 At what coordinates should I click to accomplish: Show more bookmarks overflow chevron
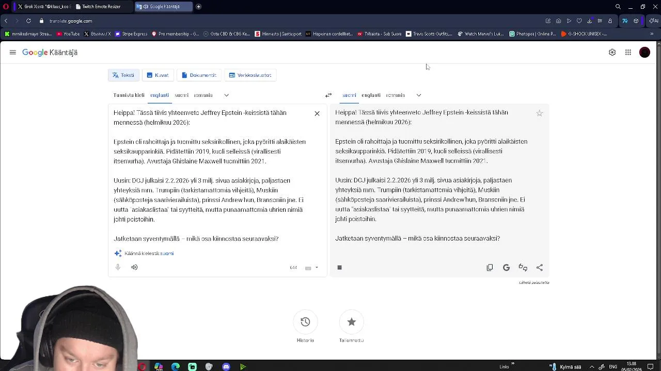tap(652, 34)
